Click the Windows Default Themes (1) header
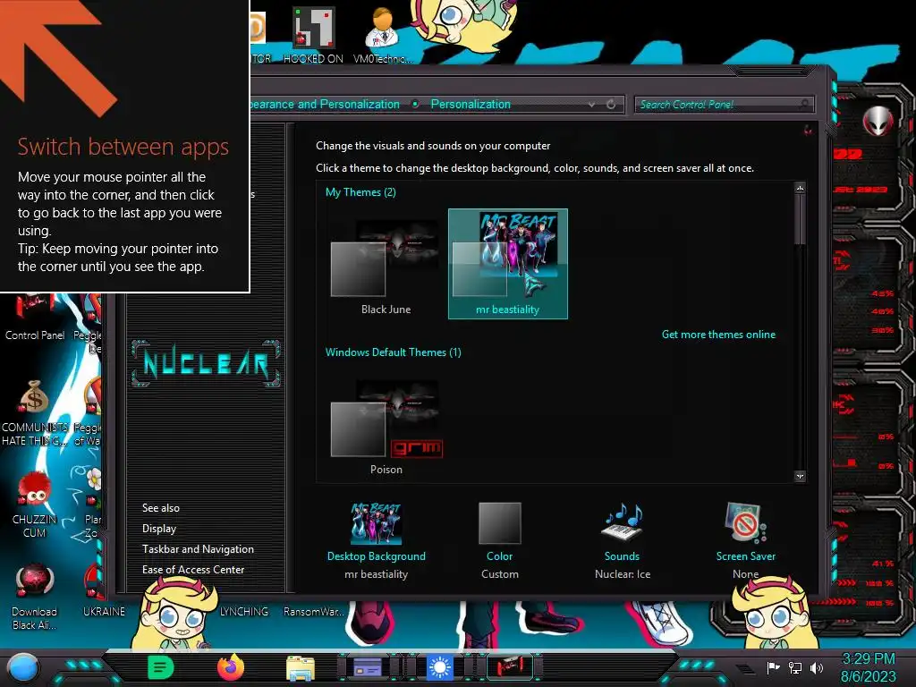 [394, 352]
